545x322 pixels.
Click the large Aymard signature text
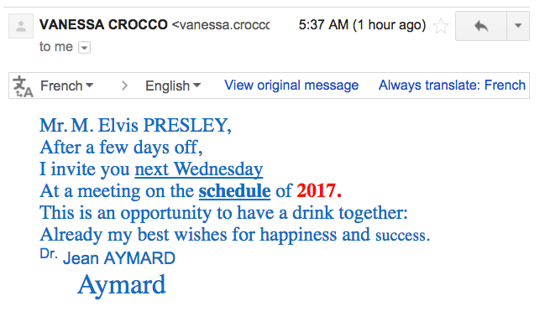(122, 285)
